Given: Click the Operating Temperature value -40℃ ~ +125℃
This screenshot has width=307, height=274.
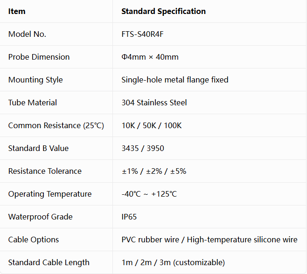Looking at the screenshot, I should pos(149,194).
